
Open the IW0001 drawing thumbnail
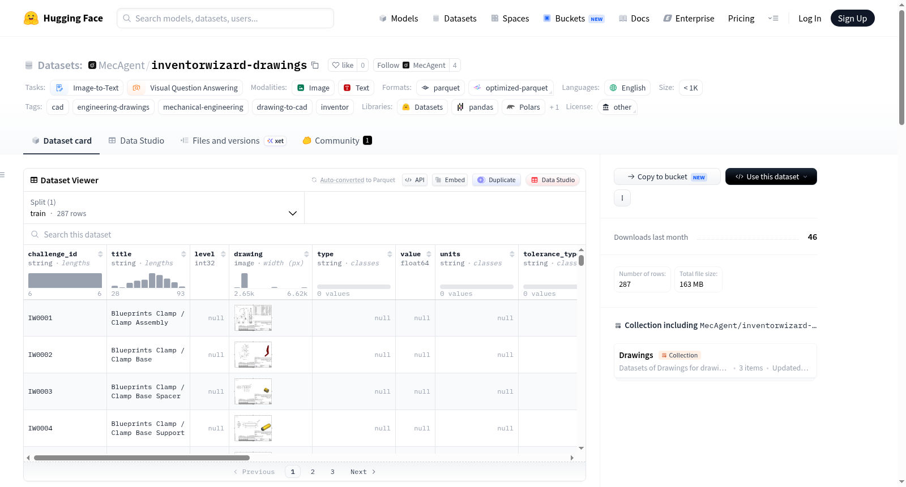click(x=253, y=318)
